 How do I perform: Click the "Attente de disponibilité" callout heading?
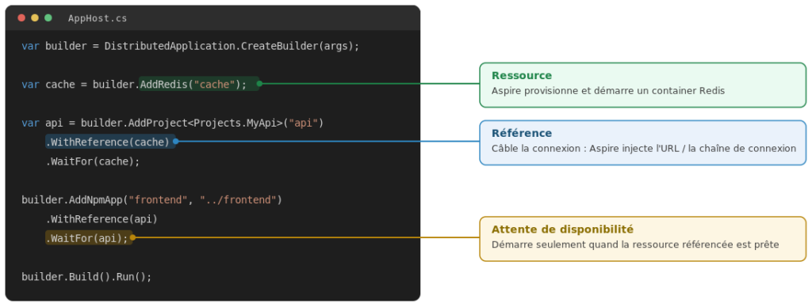click(x=562, y=229)
